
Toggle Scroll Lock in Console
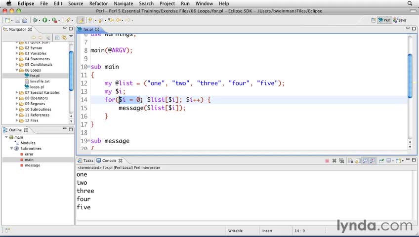pos(358,160)
